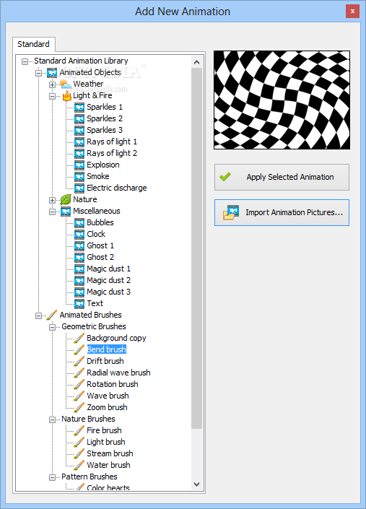Viewport: 366px width, 509px height.
Task: Select the Stream brush item
Action: pos(110,453)
